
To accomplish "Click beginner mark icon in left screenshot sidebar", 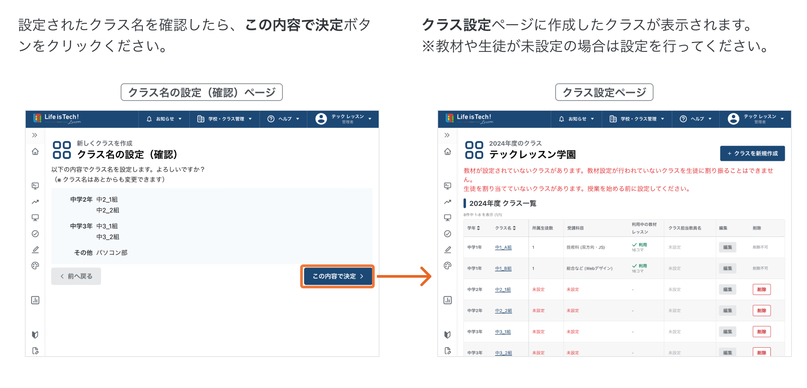I will [x=35, y=335].
